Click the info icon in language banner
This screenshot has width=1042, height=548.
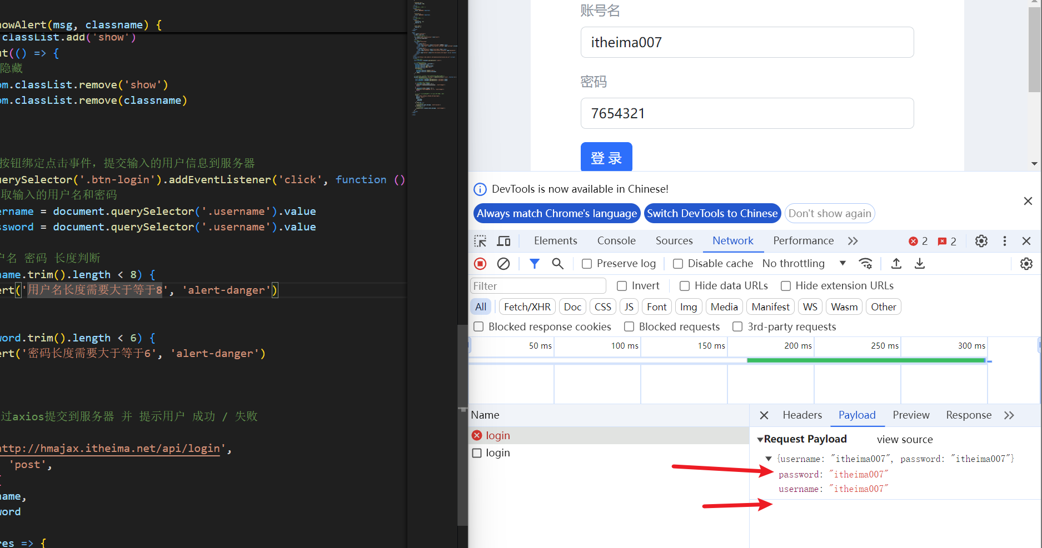[x=480, y=189]
